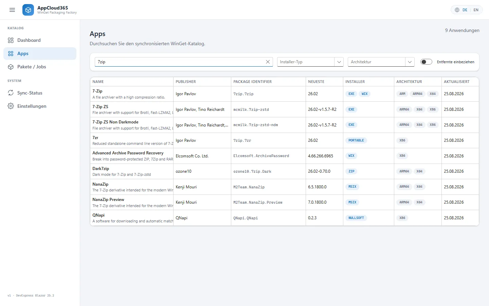
Task: Click package identifier M2Team.NanaZip.Preview
Action: (258, 203)
